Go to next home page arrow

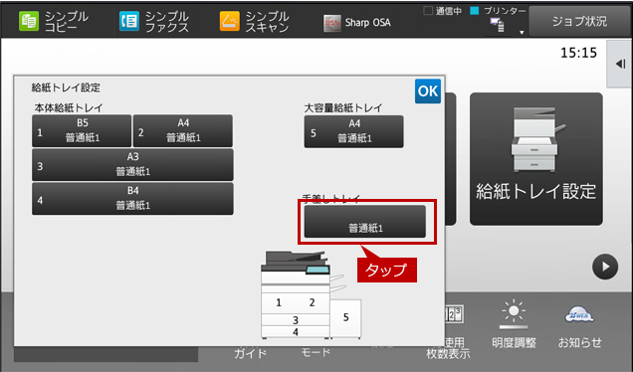(605, 267)
